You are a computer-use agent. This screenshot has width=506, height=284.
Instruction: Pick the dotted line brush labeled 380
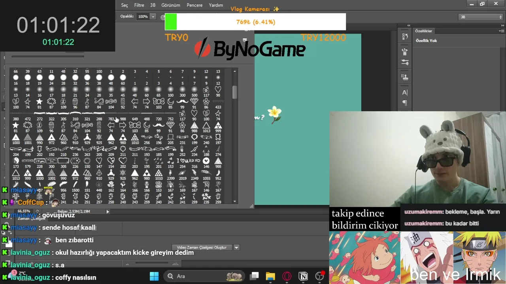point(15,115)
